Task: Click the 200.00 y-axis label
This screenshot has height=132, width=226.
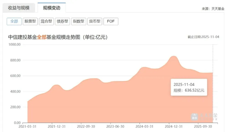Action: [15, 107]
